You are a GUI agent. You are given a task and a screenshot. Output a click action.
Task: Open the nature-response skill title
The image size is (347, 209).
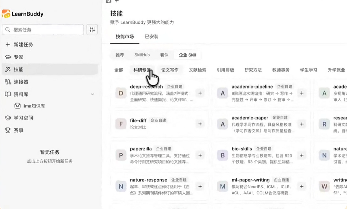[x=149, y=180]
